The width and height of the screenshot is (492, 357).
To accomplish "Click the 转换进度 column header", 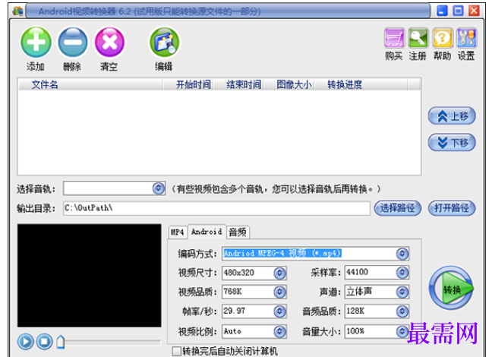I will coord(361,84).
